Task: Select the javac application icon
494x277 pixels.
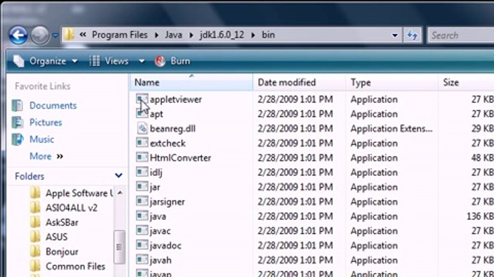Action: click(142, 230)
